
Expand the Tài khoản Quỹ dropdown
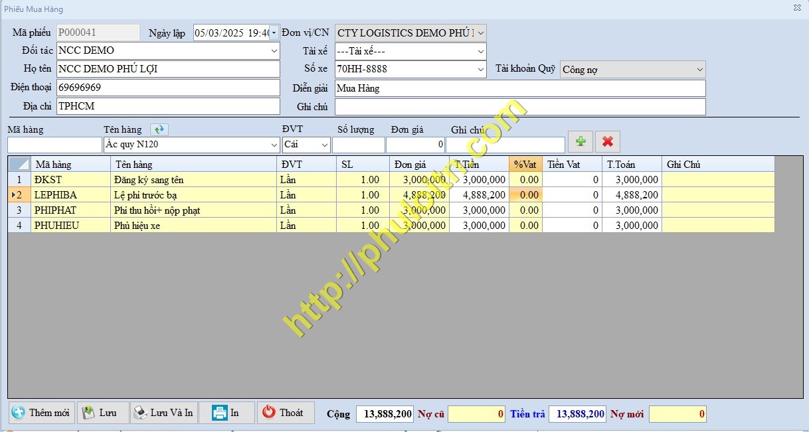tap(699, 70)
